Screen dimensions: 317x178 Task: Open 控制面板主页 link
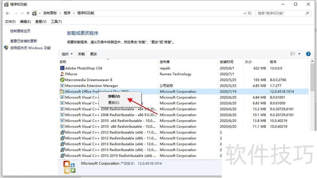[x=20, y=31]
